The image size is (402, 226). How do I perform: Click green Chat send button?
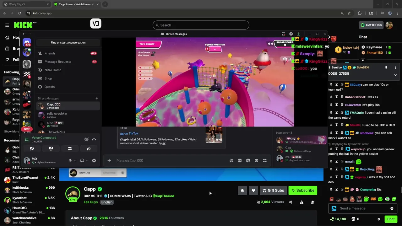click(x=391, y=219)
